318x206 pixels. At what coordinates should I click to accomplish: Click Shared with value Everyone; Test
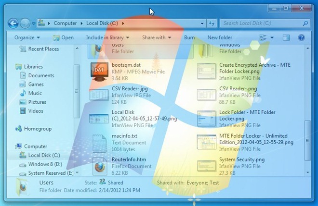(x=202, y=183)
